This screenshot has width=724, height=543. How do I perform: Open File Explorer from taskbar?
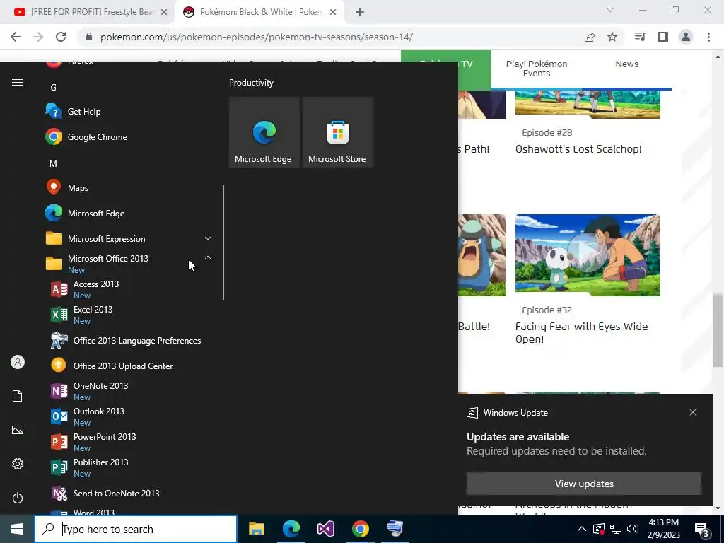pyautogui.click(x=256, y=529)
